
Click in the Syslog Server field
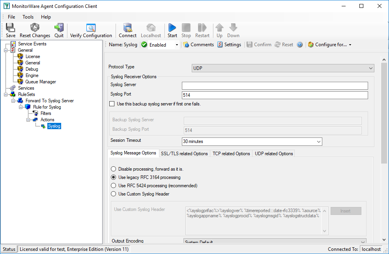(x=275, y=86)
